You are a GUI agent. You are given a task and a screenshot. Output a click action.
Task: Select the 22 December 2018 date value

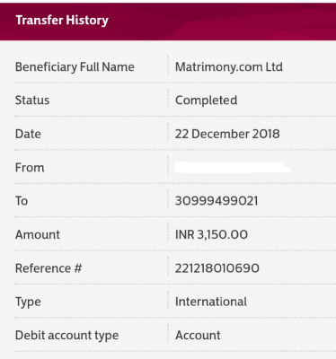(x=227, y=134)
